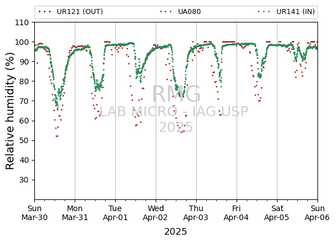Click the Wed Apr-02 axis label
The image size is (336, 242).
(155, 213)
